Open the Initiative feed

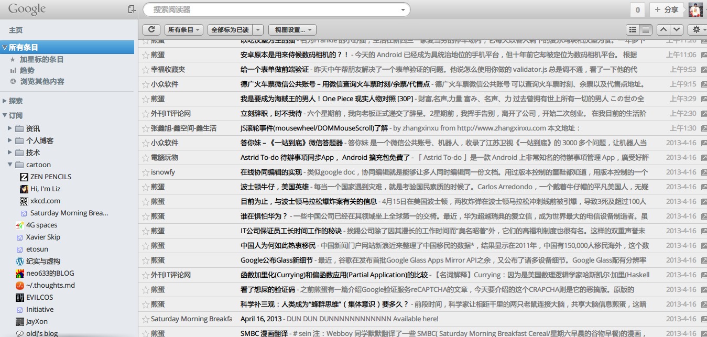click(40, 309)
